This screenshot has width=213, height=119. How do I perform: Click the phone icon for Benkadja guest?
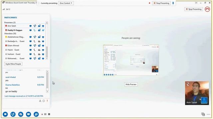[35, 41]
